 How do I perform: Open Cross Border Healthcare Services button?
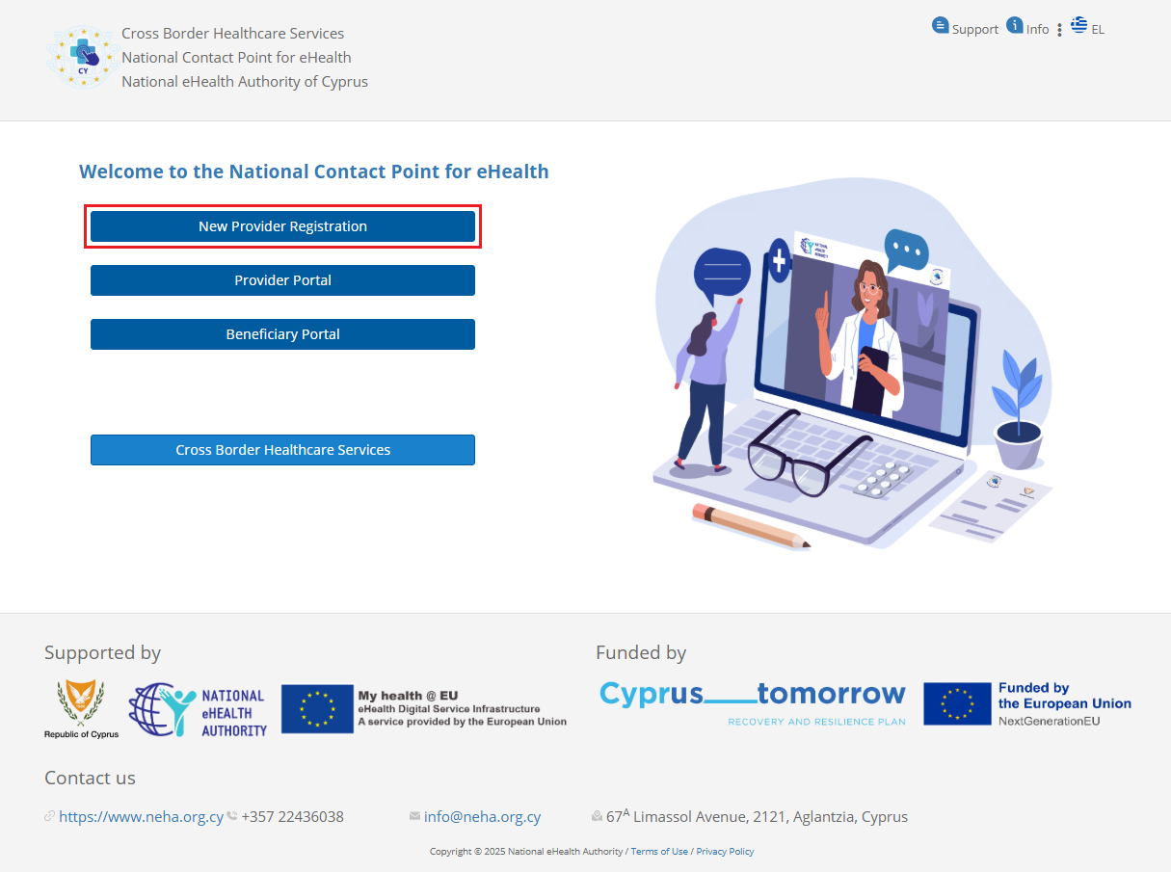pos(282,450)
